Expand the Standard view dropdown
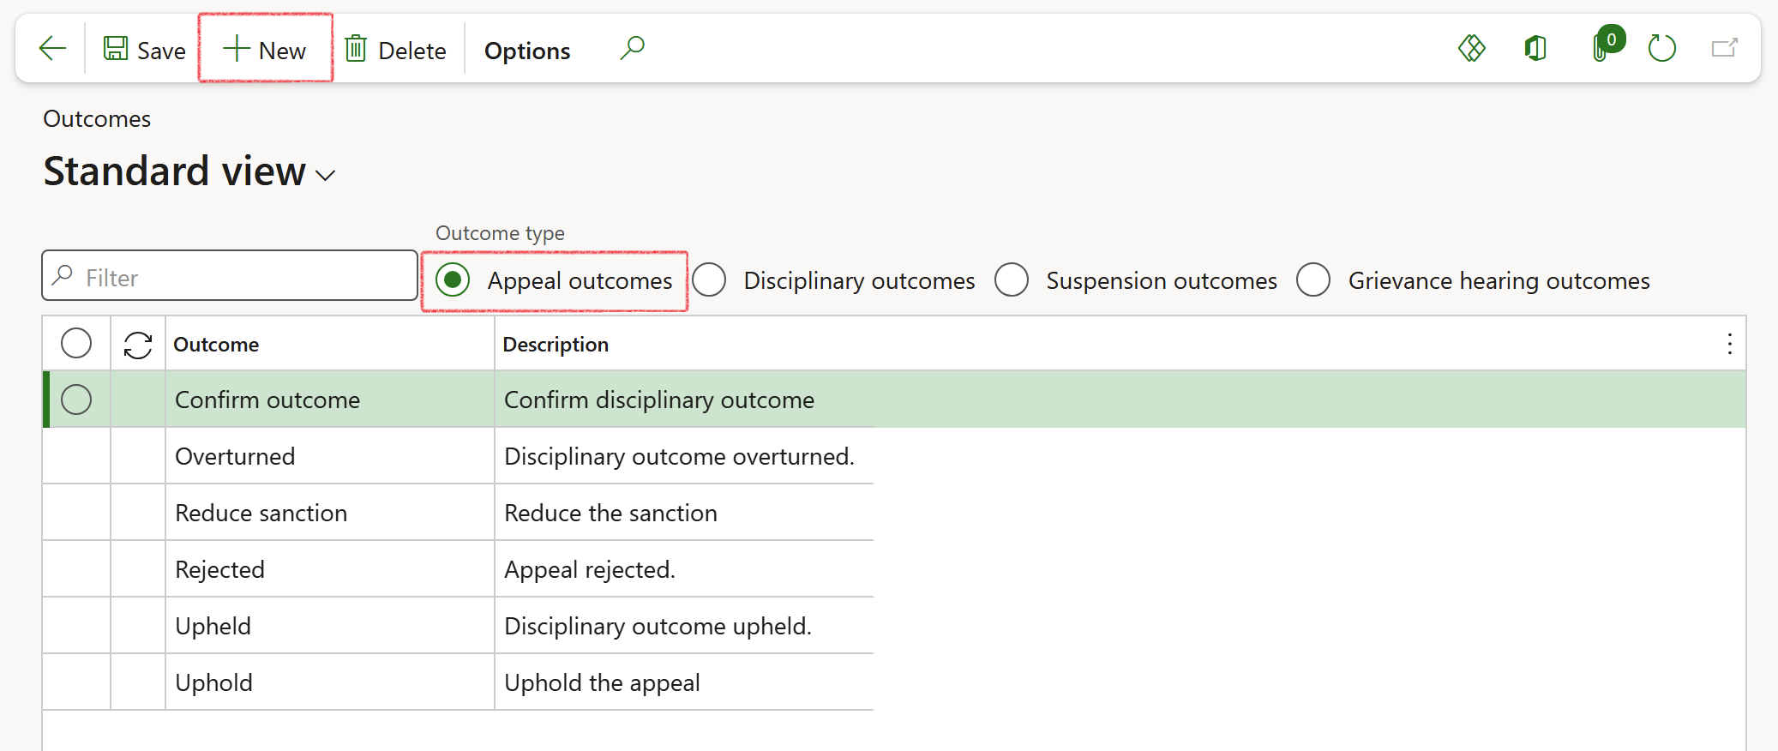 (326, 176)
